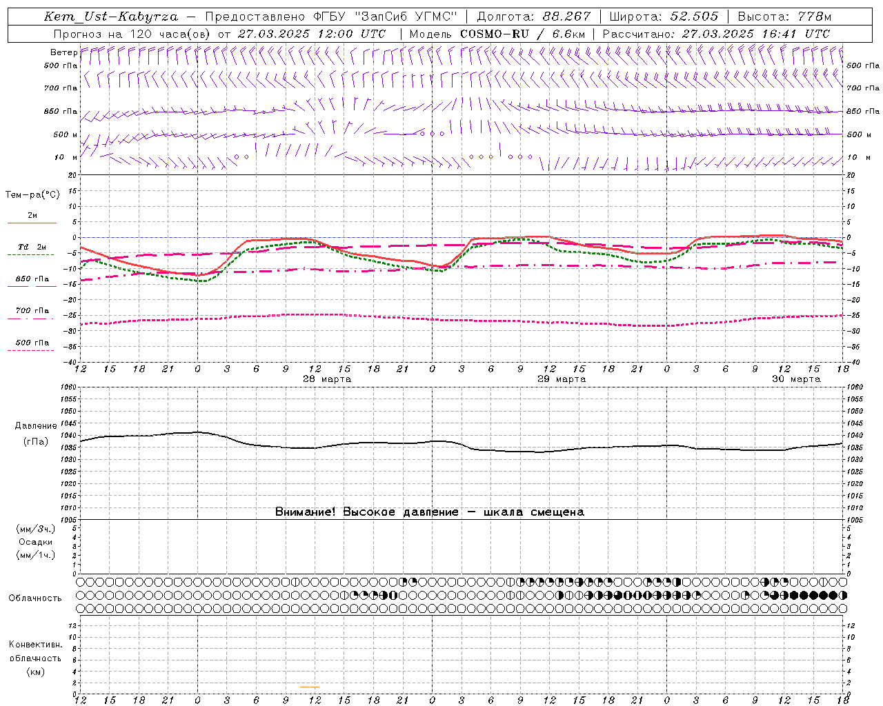883x706 pixels.
Task: Click the Давление pressure panel label
Action: (x=36, y=426)
